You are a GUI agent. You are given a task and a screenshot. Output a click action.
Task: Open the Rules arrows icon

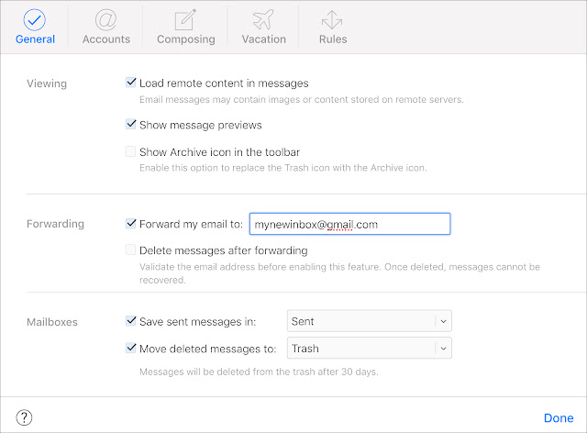pyautogui.click(x=332, y=20)
